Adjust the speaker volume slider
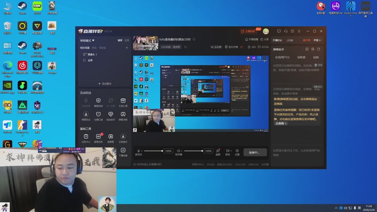Screen dimensions: 377x212 coord(193,151)
